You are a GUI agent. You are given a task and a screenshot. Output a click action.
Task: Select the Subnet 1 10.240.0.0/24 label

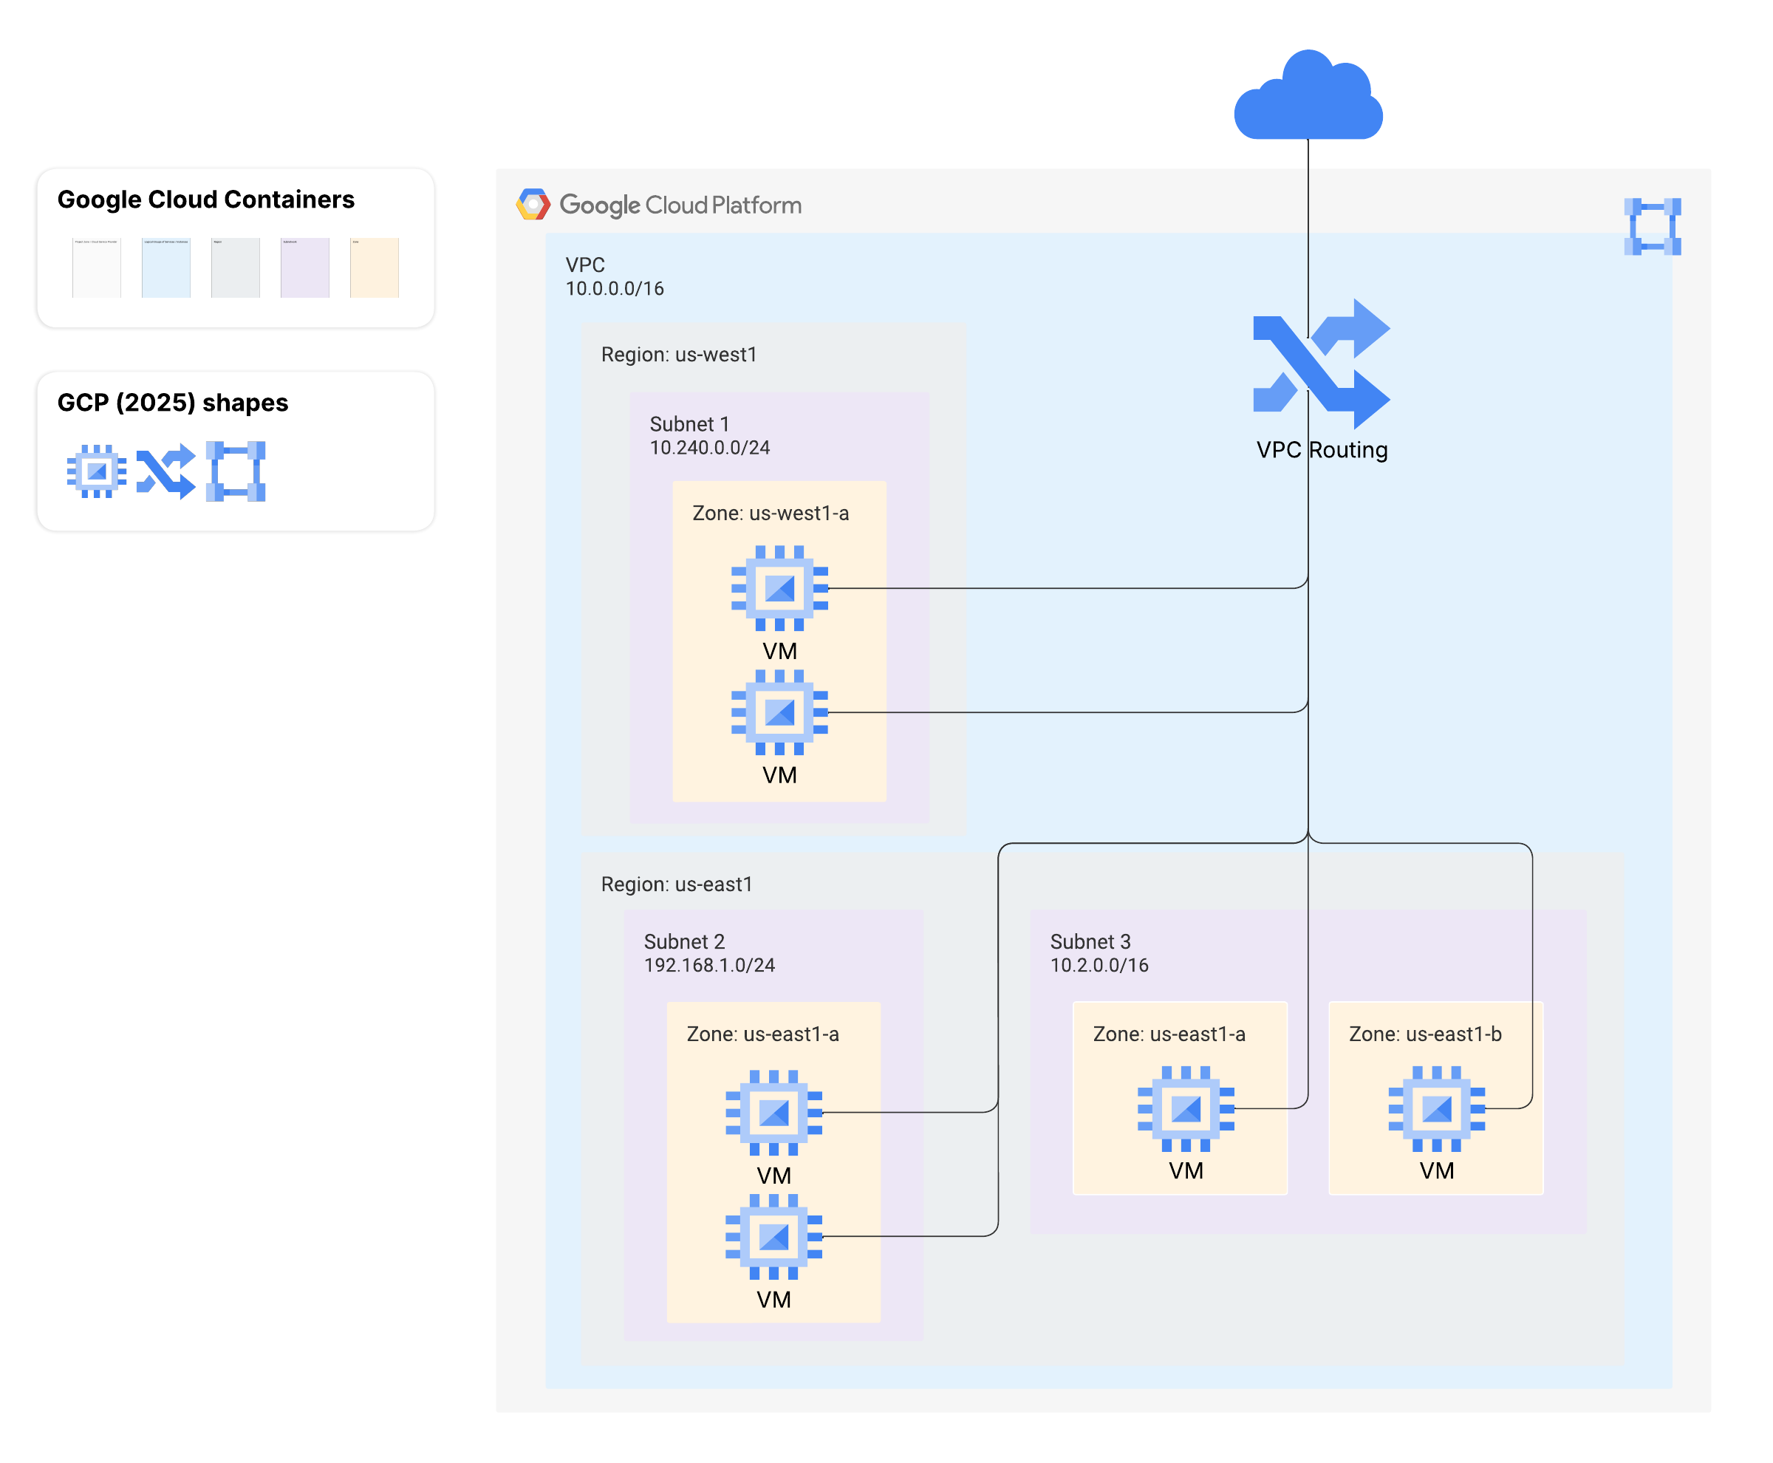click(x=709, y=436)
